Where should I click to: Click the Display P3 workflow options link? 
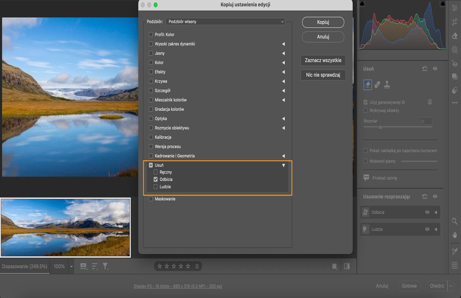coord(178,286)
